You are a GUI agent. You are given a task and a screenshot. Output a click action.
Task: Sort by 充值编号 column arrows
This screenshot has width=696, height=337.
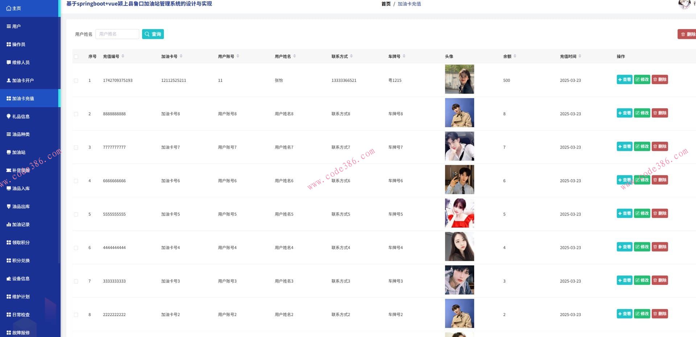pos(123,56)
